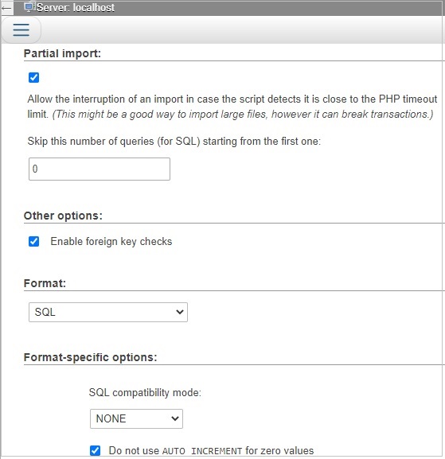
Task: Click the Format-specific options heading
Action: pyautogui.click(x=91, y=357)
